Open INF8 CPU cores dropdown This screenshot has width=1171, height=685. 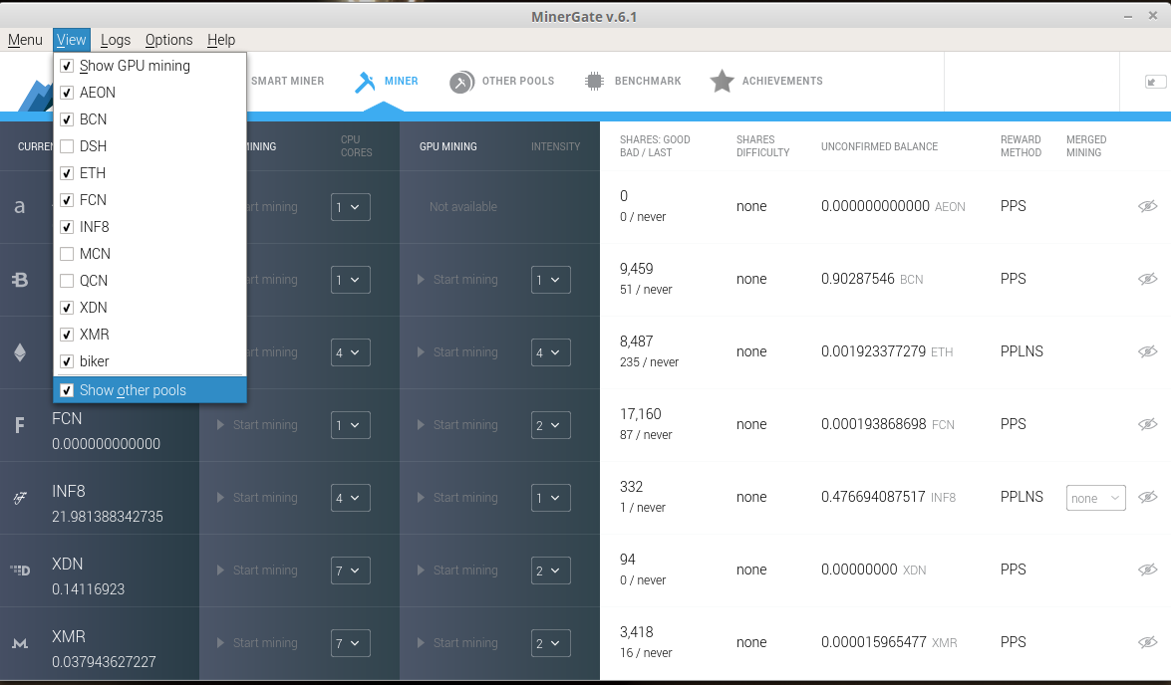point(350,498)
